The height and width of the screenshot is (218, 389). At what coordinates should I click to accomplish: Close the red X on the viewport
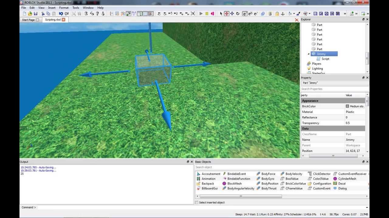pyautogui.click(x=297, y=20)
